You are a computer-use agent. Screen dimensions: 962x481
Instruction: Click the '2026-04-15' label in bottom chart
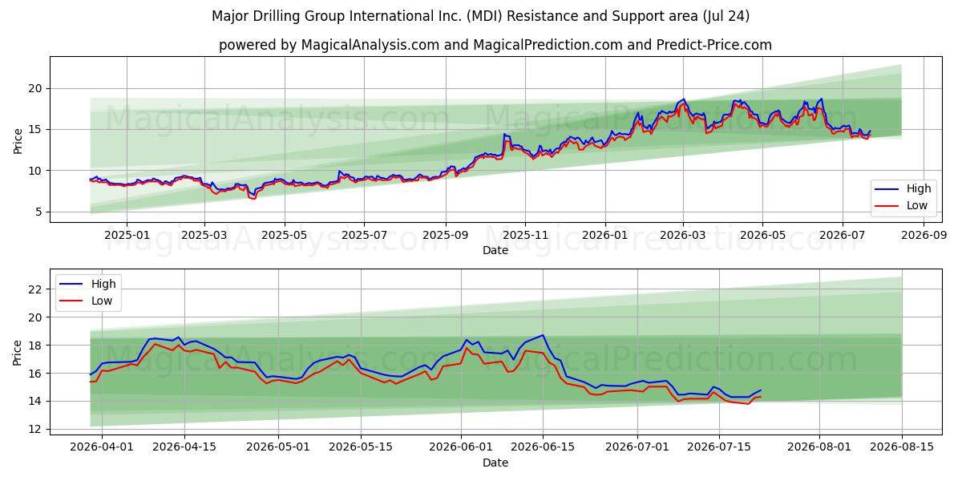tap(184, 447)
